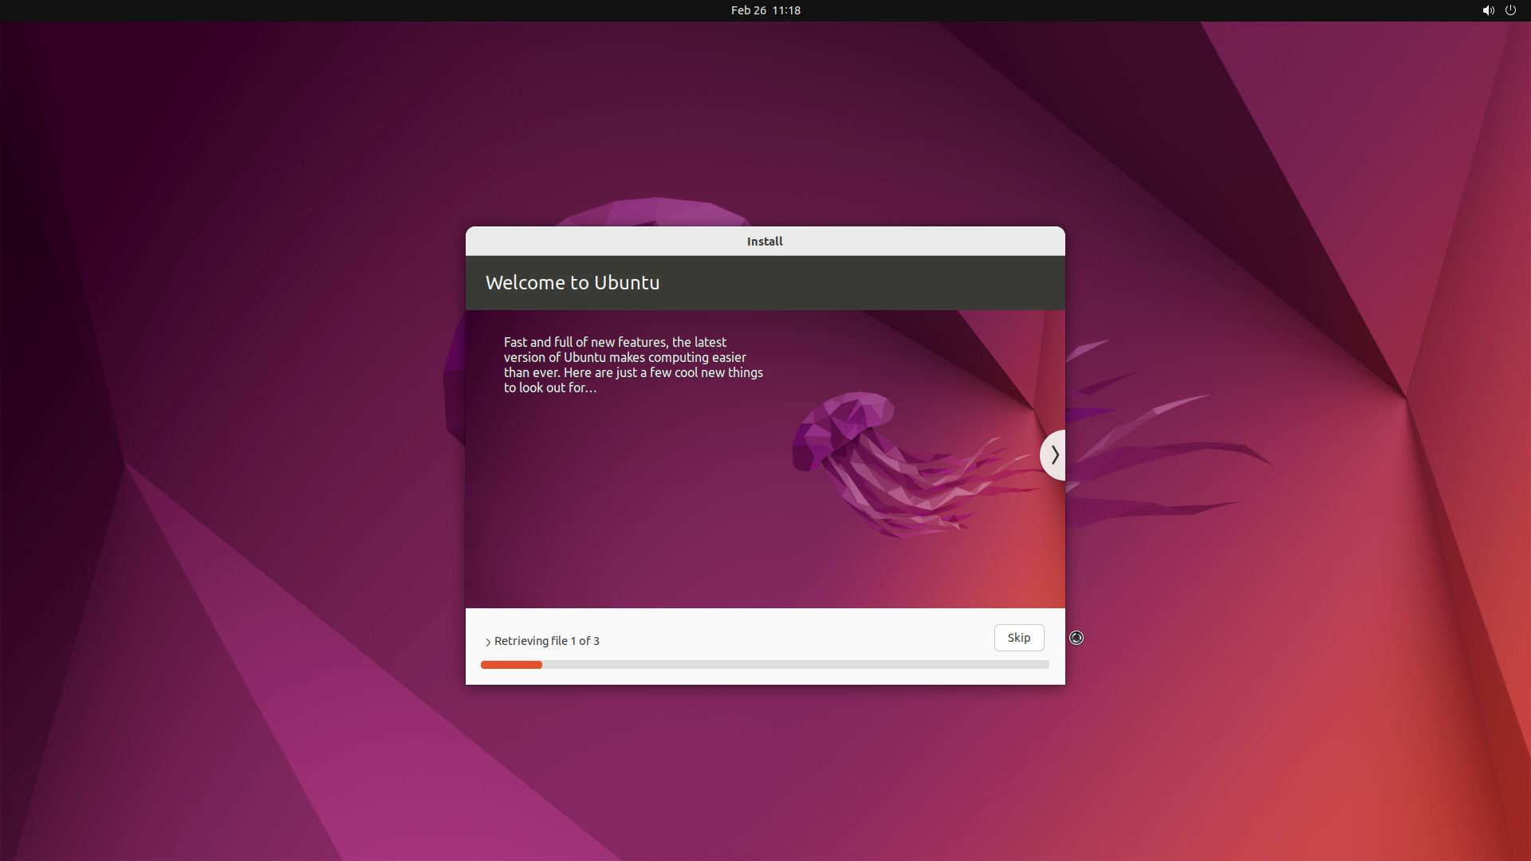Screen dimensions: 1531x861
Task: Click the dark header banner of installer
Action: (877, 283)
